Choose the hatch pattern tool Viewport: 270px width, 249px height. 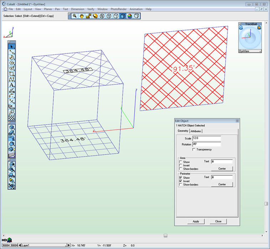coord(12,117)
